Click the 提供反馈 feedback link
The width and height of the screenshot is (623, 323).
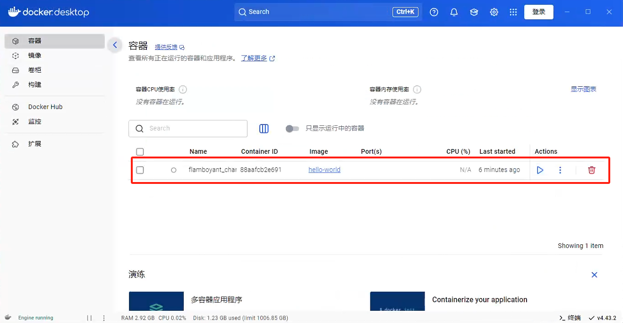tap(170, 47)
